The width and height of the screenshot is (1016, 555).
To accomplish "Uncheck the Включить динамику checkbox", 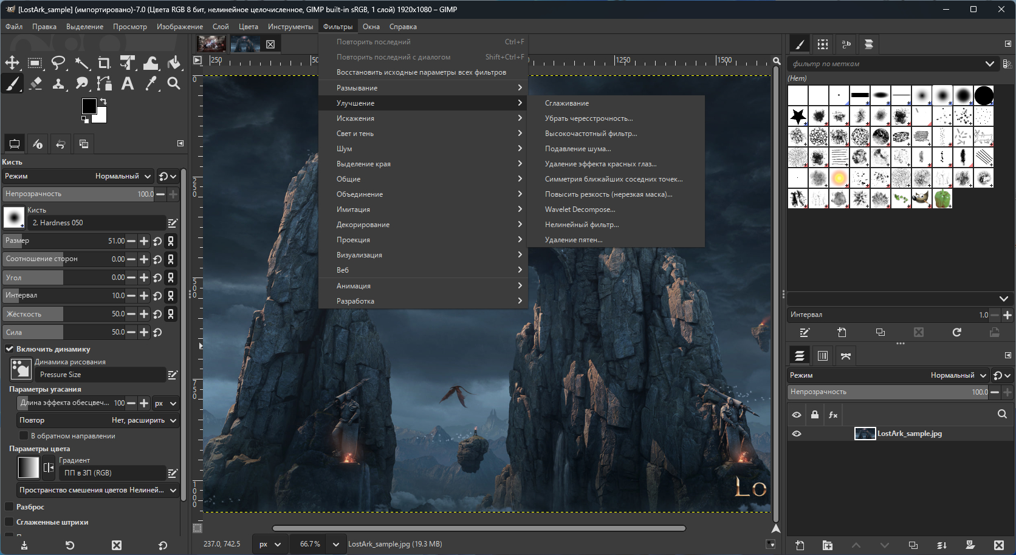I will [10, 349].
